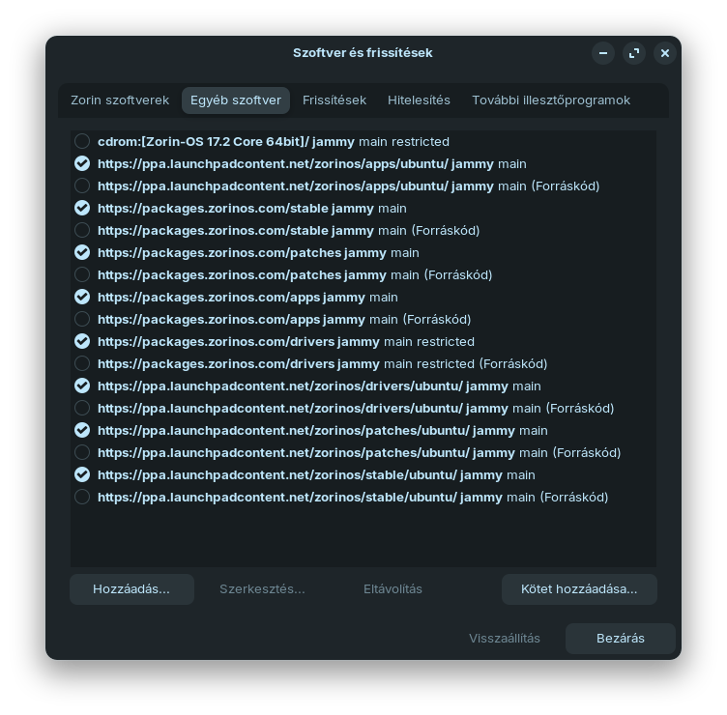This screenshot has height=715, width=727.
Task: Enable packages.zorinos.com/apps (Forráskód) checkbox
Action: (x=82, y=319)
